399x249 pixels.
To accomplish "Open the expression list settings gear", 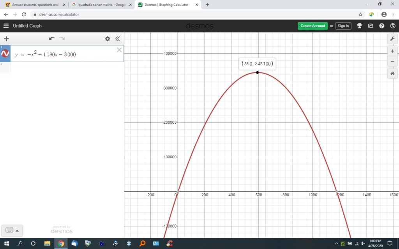I will tap(108, 39).
